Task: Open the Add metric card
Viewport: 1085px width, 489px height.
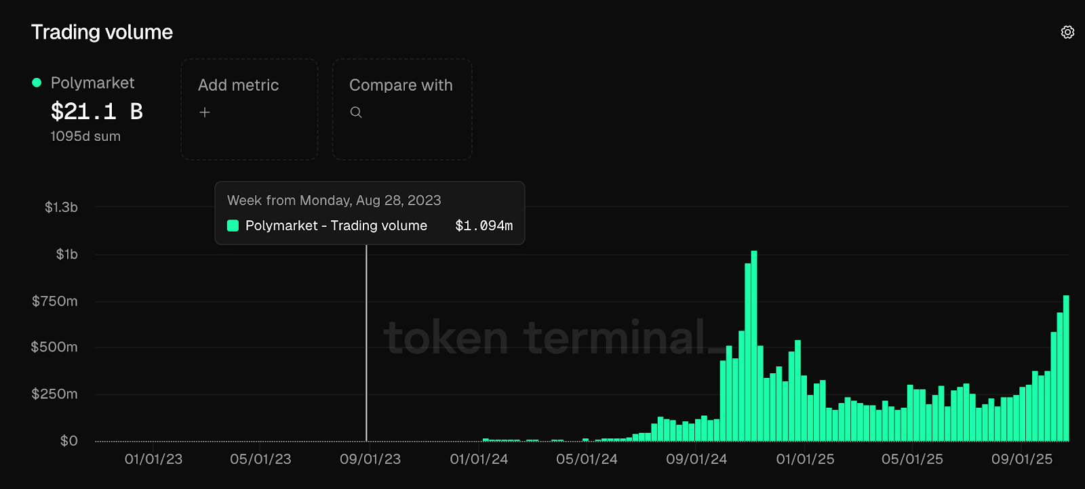Action: pos(250,109)
